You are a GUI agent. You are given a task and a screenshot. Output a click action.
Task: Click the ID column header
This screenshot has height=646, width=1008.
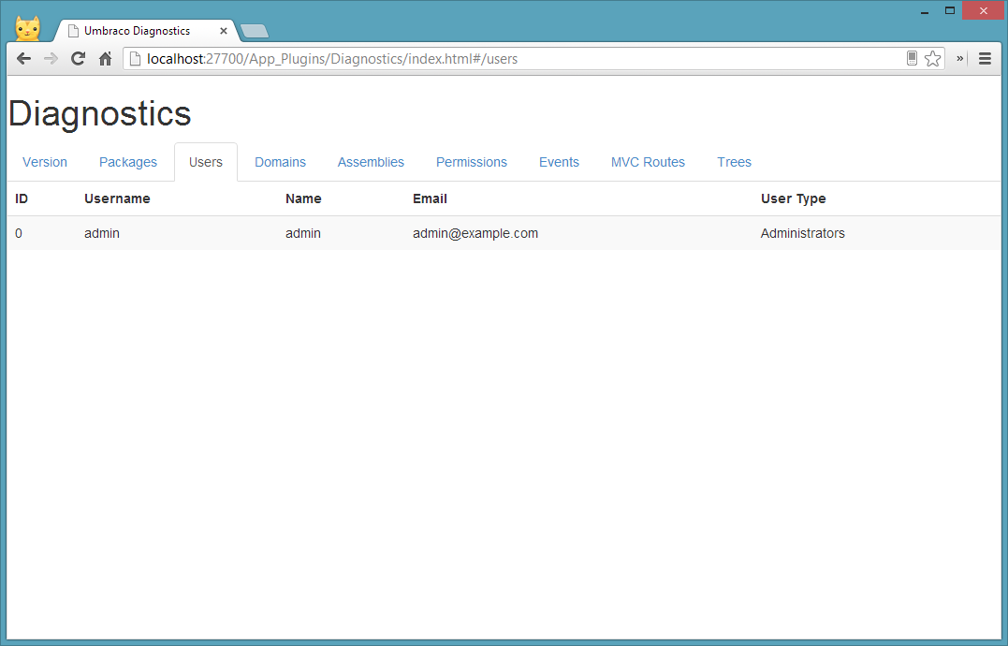click(22, 198)
